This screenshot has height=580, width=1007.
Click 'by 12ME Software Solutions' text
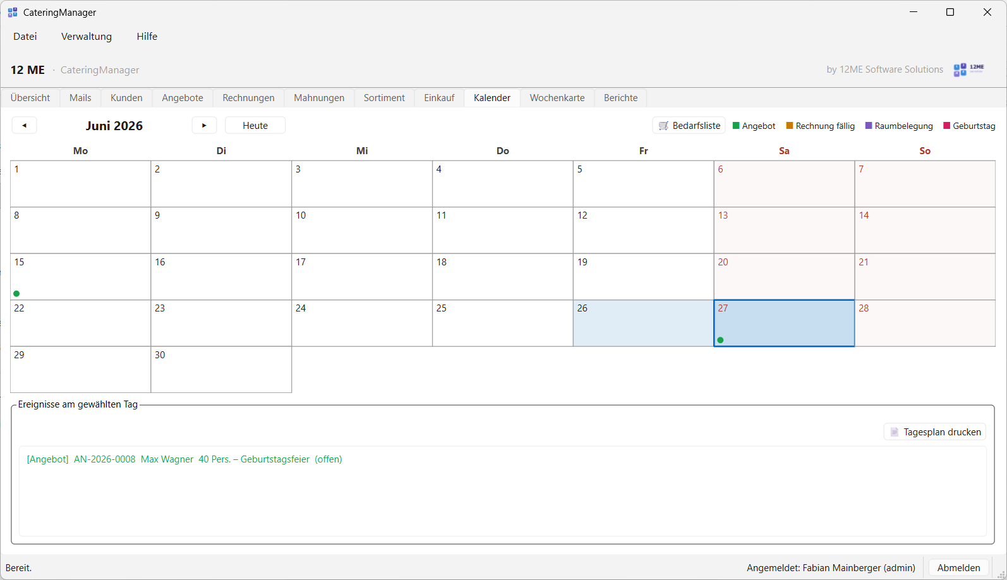[885, 69]
